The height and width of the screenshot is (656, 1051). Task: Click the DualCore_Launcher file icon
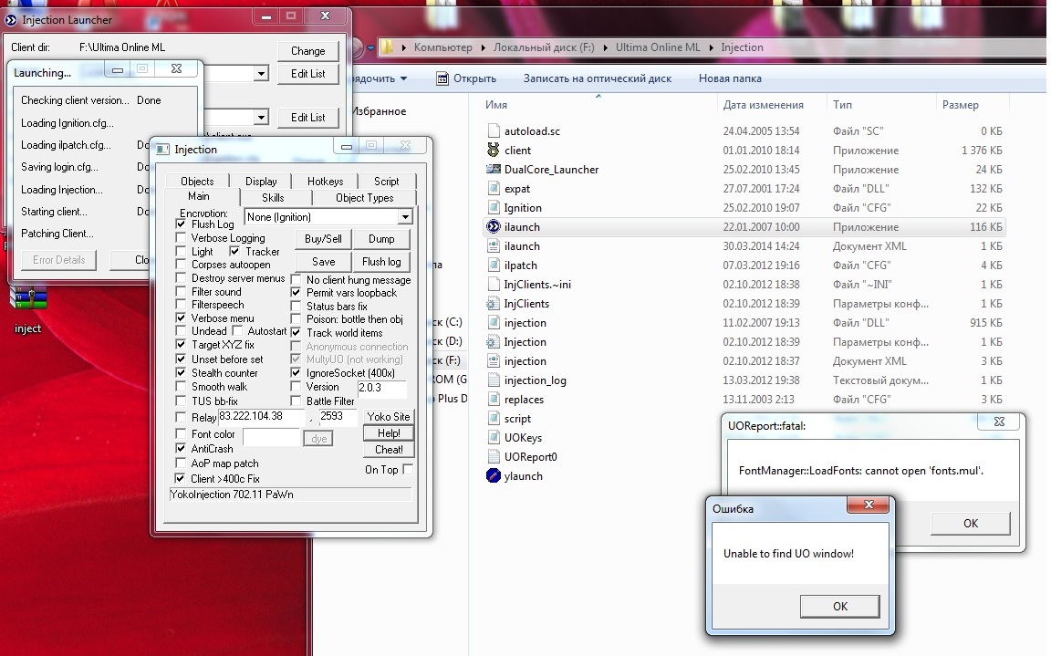494,170
